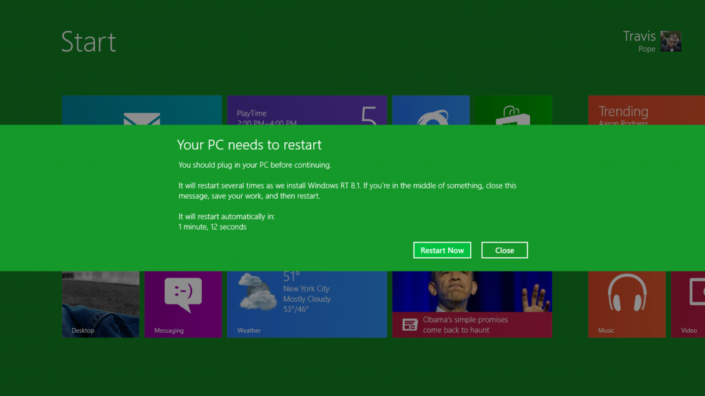Click the cloud icon in Weather tile

click(257, 291)
